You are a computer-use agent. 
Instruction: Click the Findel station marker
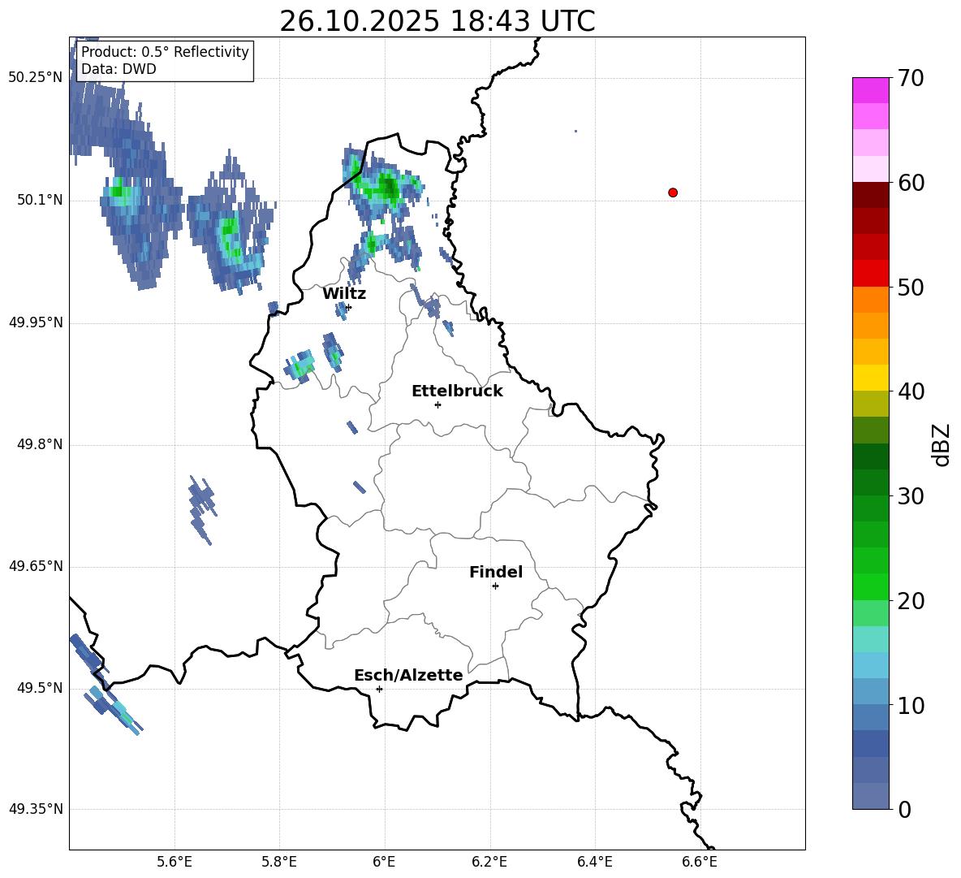click(495, 586)
